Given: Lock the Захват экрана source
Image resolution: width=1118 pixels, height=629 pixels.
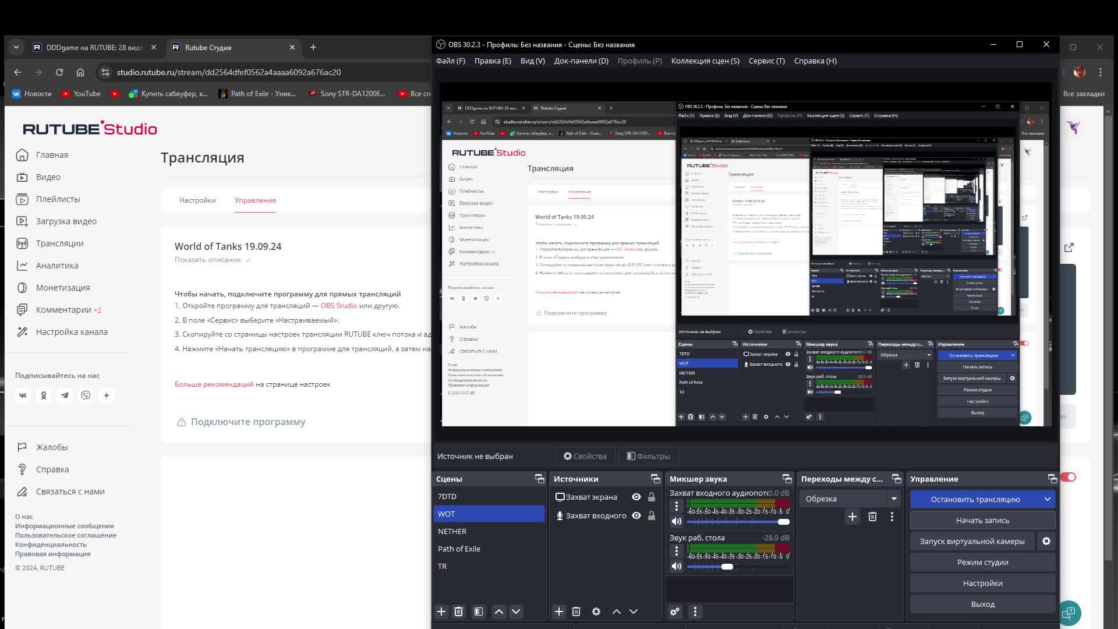Looking at the screenshot, I should (652, 497).
